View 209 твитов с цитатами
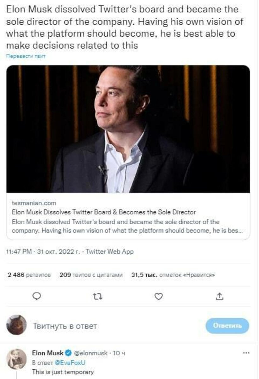259x379 pixels. [91, 275]
